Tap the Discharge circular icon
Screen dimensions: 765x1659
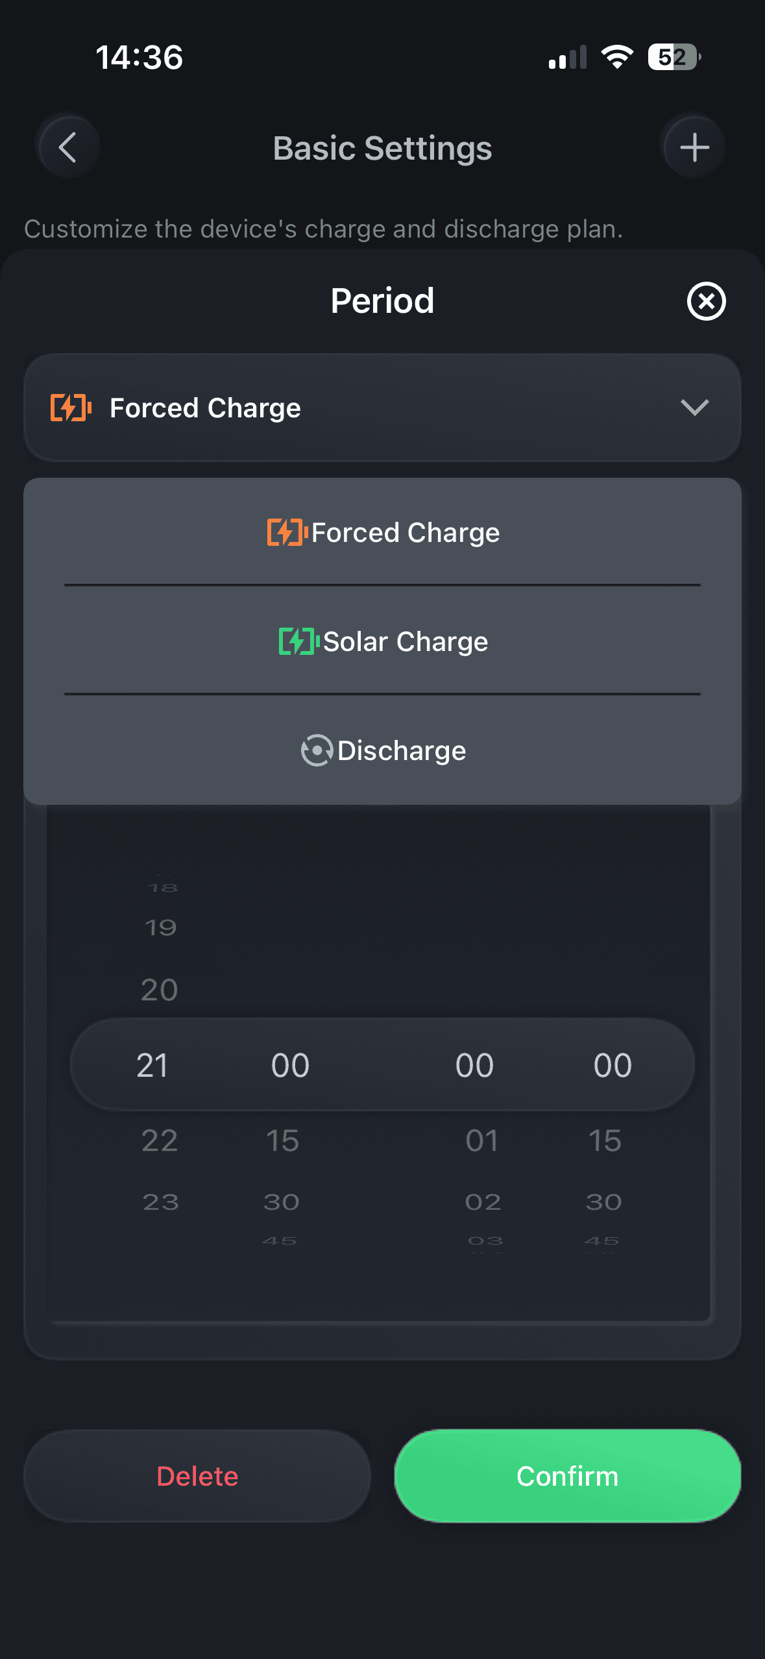point(317,751)
